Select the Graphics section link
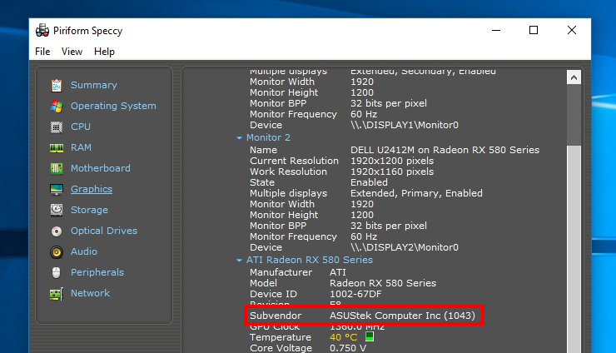616x353 pixels. click(91, 189)
